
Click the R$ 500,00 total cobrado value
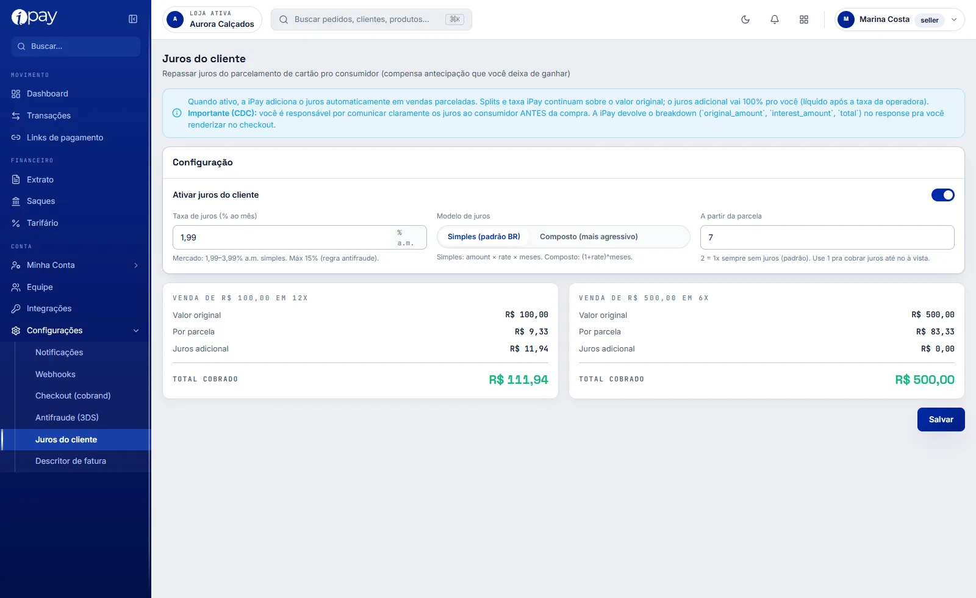coord(925,380)
